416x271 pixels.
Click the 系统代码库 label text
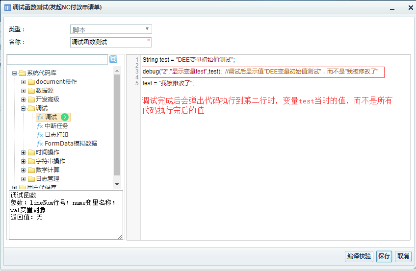pyautogui.click(x=42, y=73)
